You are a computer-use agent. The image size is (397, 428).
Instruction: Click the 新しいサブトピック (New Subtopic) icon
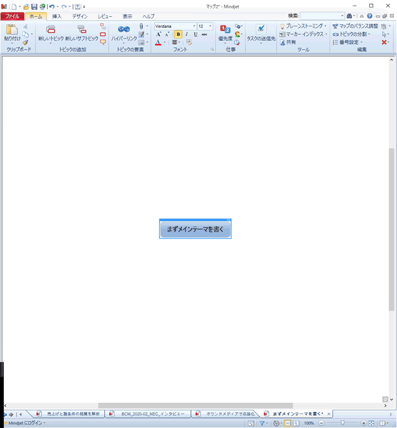(81, 30)
